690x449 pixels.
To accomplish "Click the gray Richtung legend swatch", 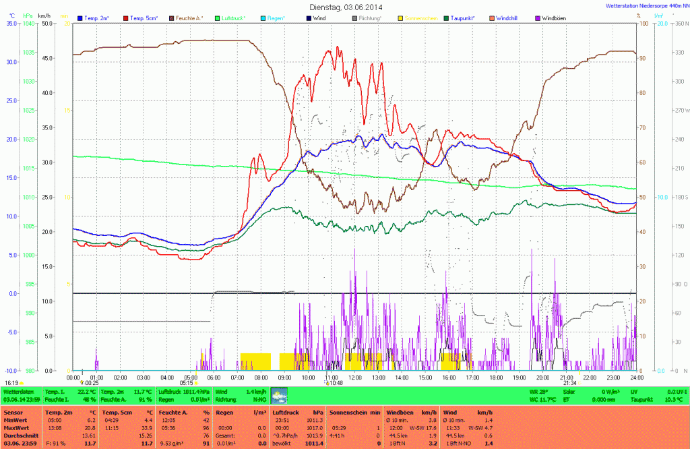I will coord(356,17).
